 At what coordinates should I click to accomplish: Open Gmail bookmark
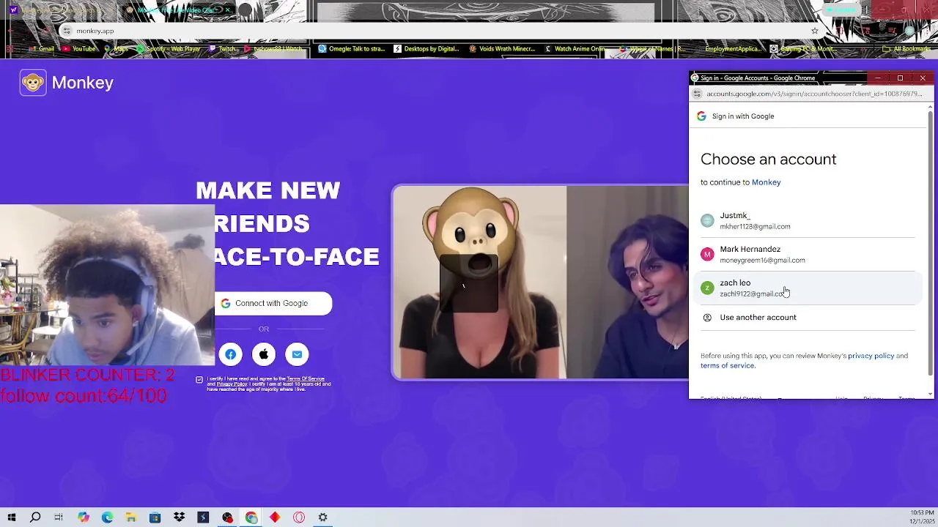(x=41, y=49)
